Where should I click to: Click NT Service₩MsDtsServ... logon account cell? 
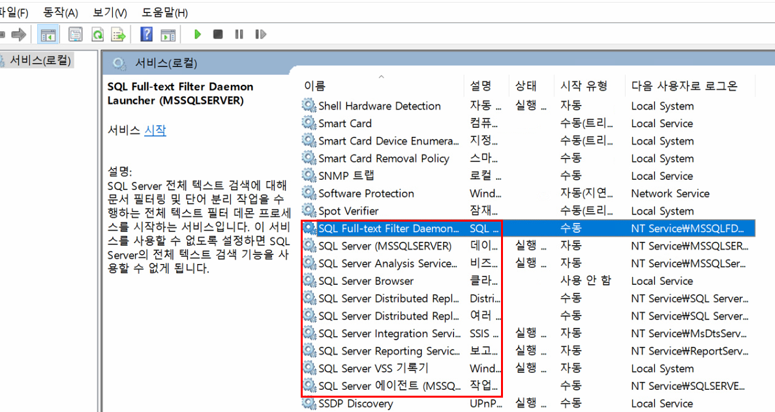point(689,334)
